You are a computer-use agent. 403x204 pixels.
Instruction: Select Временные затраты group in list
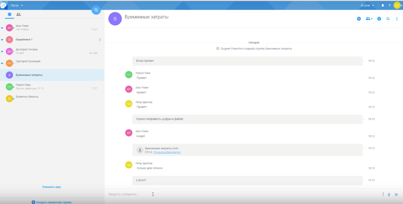52,75
